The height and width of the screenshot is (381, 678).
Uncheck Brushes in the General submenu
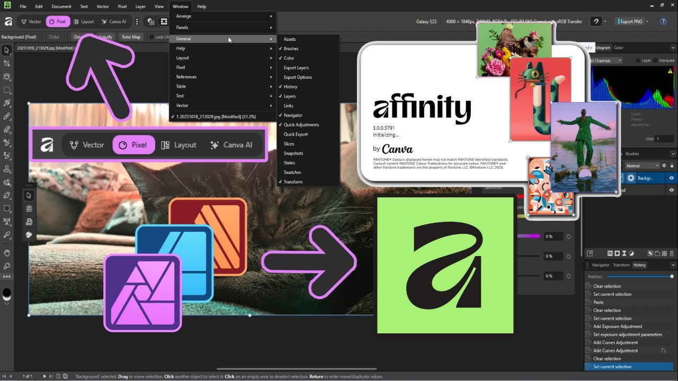tap(308, 49)
